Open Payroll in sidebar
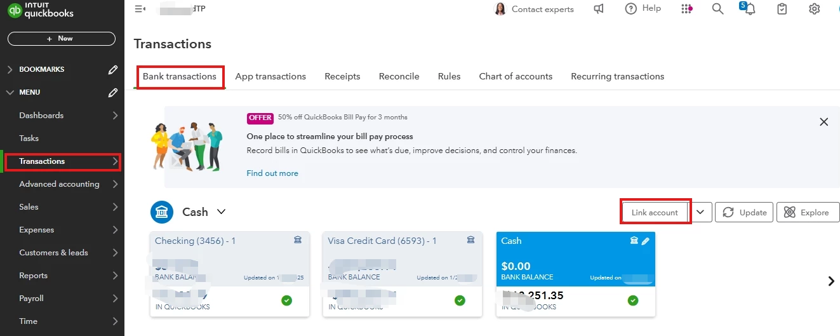The width and height of the screenshot is (840, 336). (31, 299)
